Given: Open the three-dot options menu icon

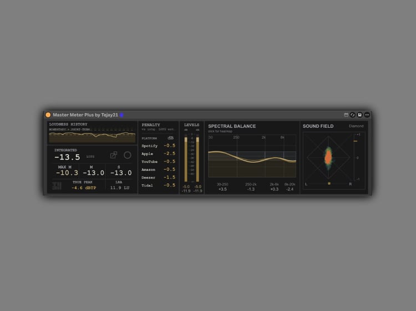Looking at the screenshot, I should (x=367, y=115).
